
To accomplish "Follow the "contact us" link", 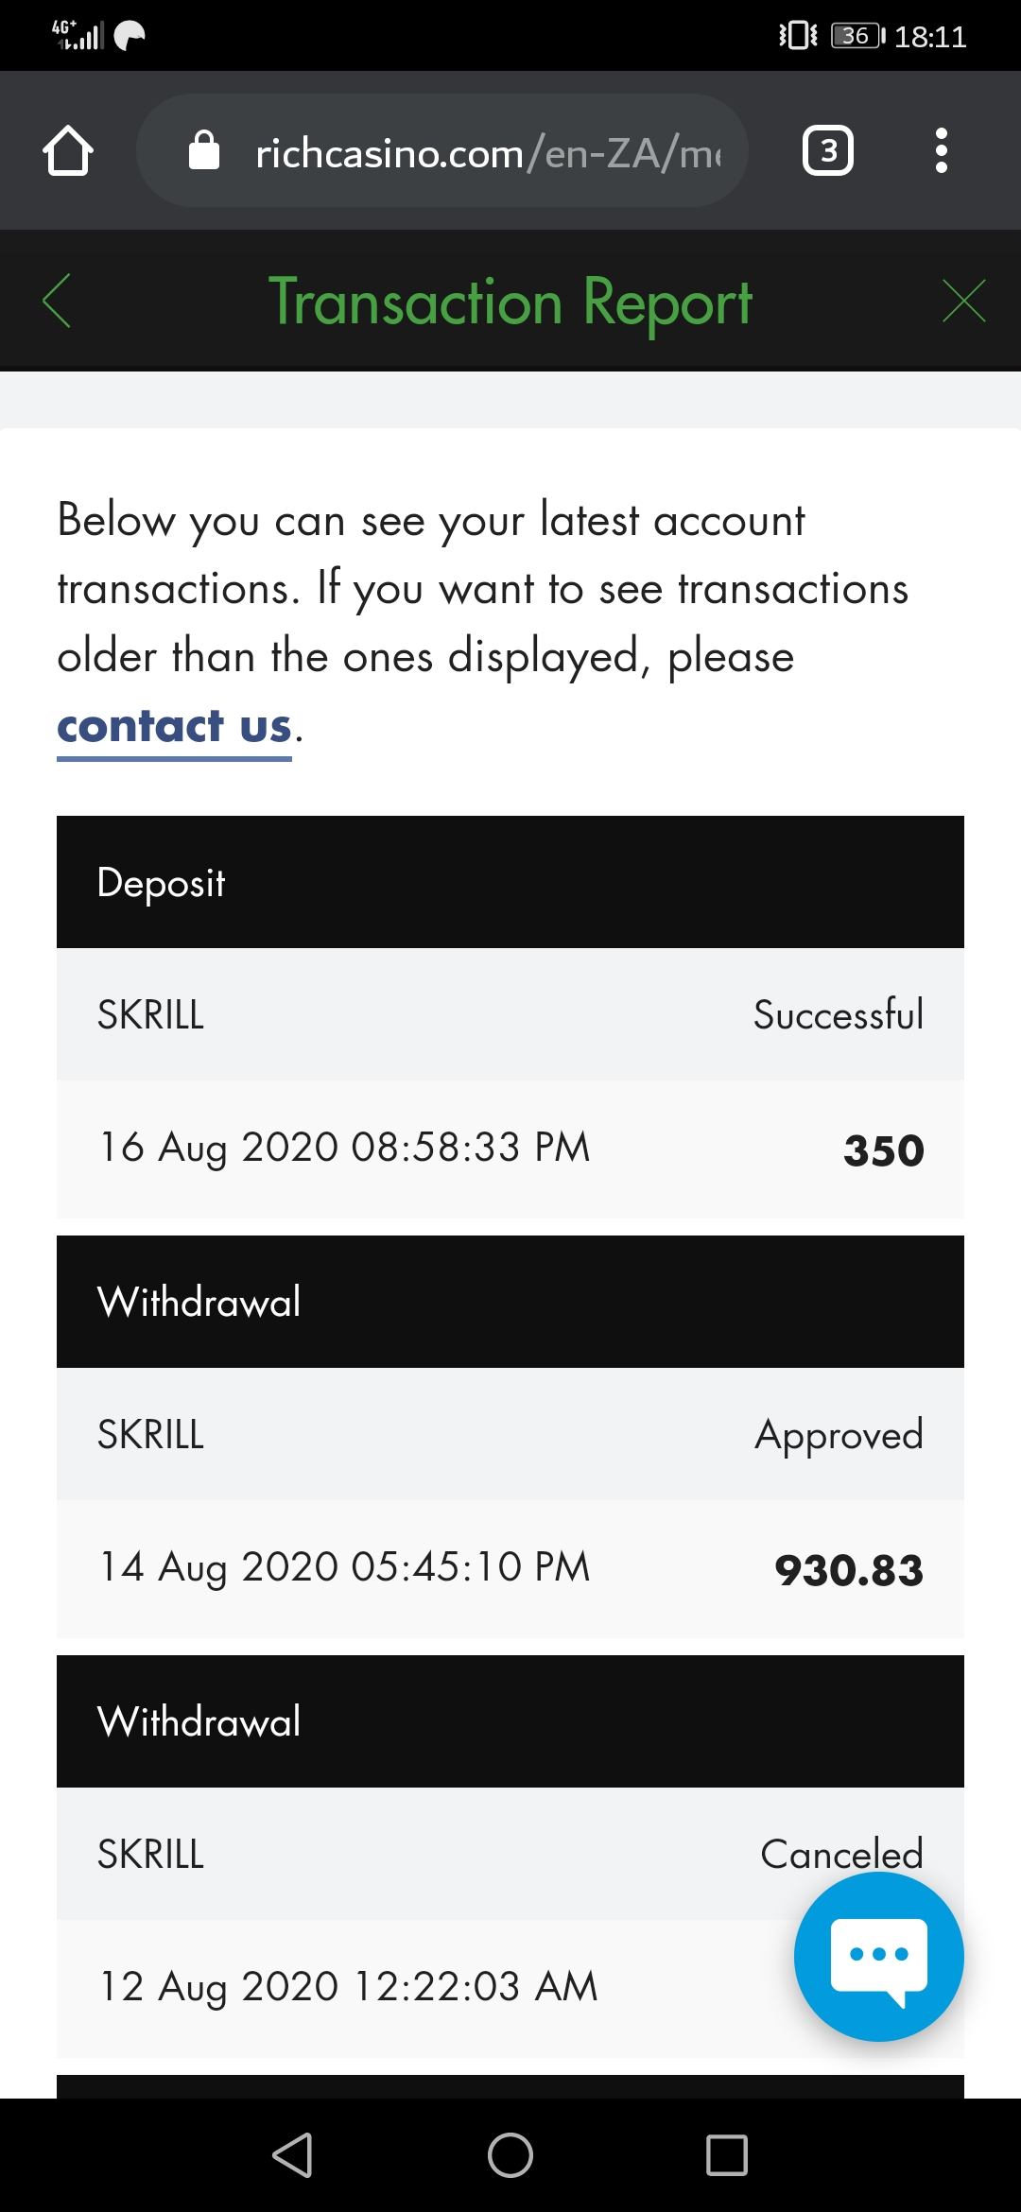I will [x=174, y=727].
